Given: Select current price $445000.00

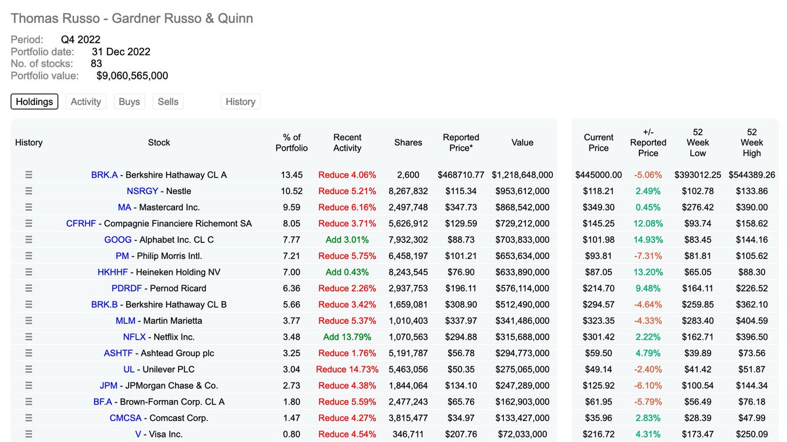Looking at the screenshot, I should pos(599,175).
